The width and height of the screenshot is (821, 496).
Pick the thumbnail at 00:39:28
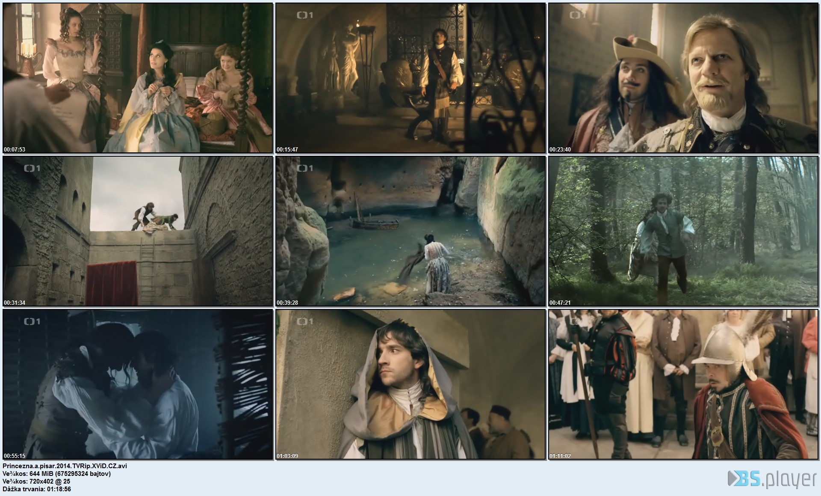(410, 231)
